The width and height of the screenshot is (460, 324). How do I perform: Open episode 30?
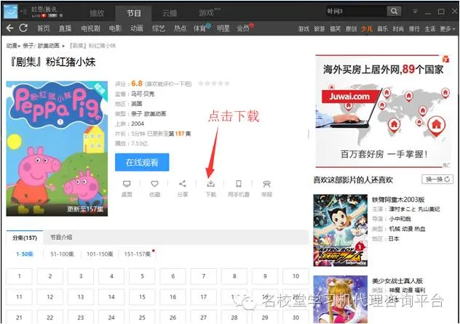296,317
